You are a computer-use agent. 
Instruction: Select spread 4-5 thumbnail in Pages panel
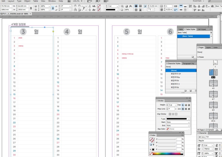213,83
